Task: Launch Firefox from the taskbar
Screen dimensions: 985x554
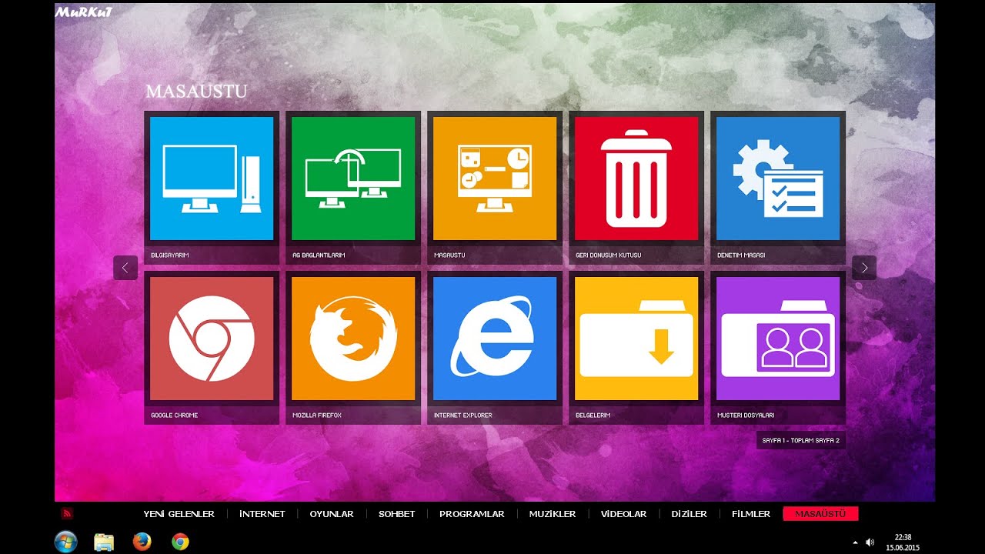Action: pyautogui.click(x=142, y=542)
